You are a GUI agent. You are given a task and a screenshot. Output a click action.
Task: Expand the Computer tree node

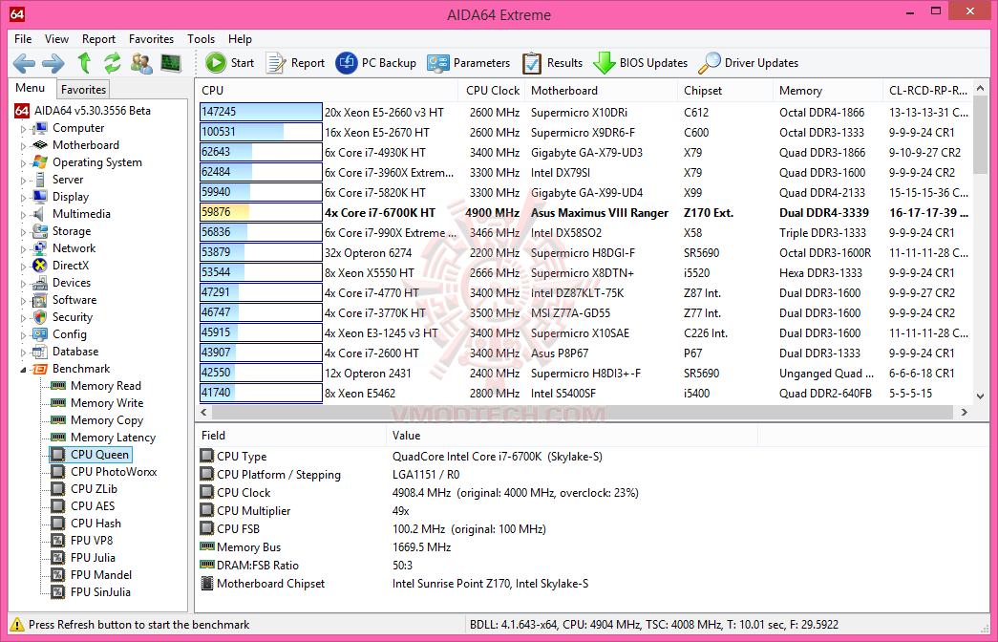pyautogui.click(x=23, y=129)
